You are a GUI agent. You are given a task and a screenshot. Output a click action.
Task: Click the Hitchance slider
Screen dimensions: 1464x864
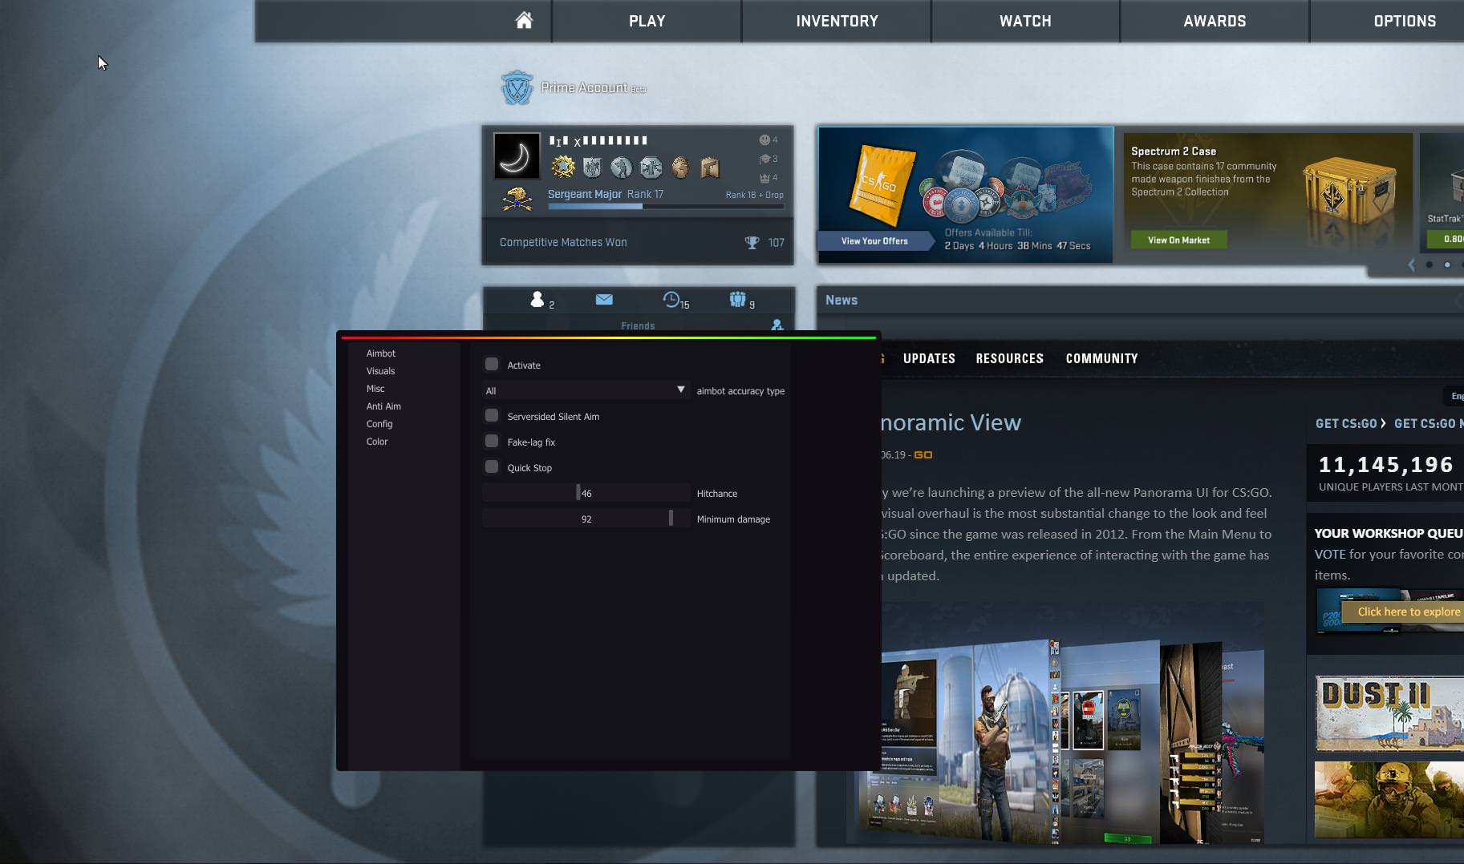coord(586,493)
